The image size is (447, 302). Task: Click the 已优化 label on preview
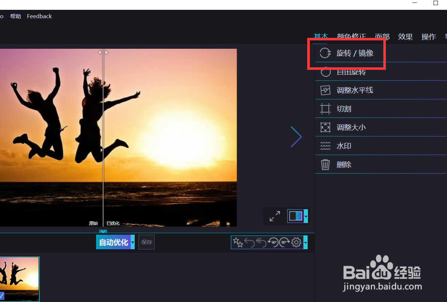pos(113,223)
